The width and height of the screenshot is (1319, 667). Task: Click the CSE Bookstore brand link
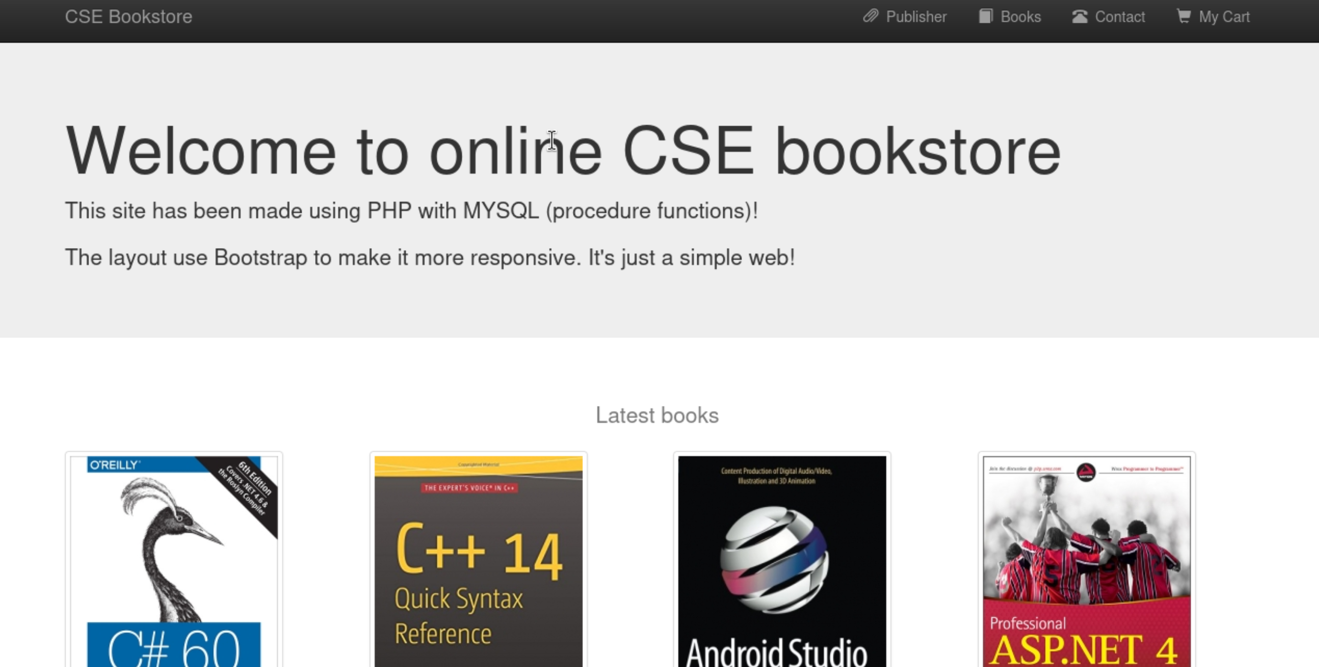point(129,17)
